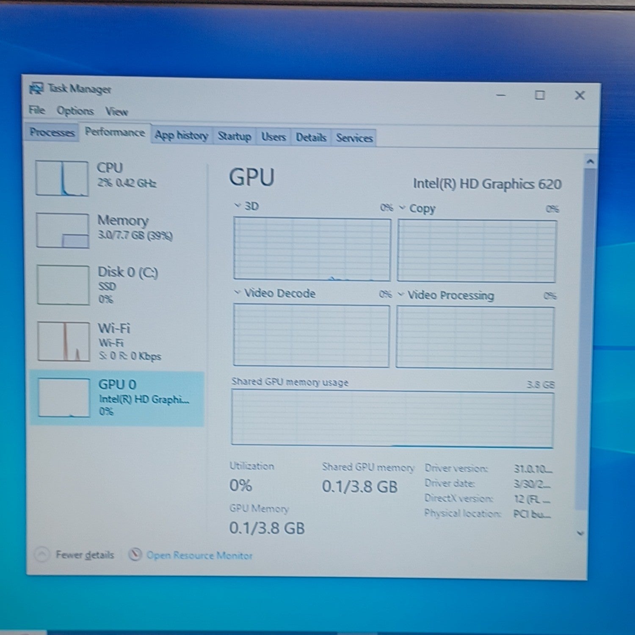Select the Memory usage mini graph
This screenshot has height=635, width=635.
63,231
